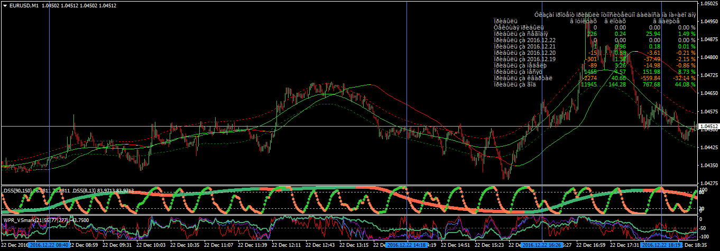Click the 2016.12.22 08:40 highlighted time marker
720x251 pixels.
tap(49, 245)
